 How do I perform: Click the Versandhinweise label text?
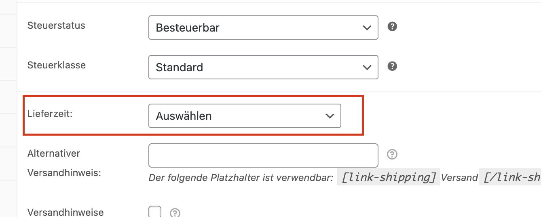pyautogui.click(x=66, y=212)
